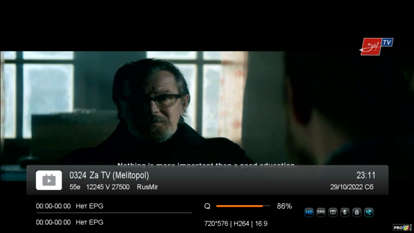
Task: Click the HD indicator icon
Action: (308, 212)
